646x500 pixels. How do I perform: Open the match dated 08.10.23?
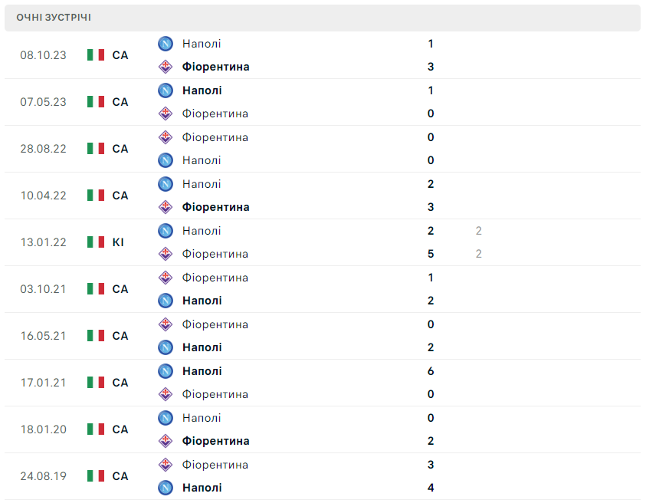click(x=42, y=55)
